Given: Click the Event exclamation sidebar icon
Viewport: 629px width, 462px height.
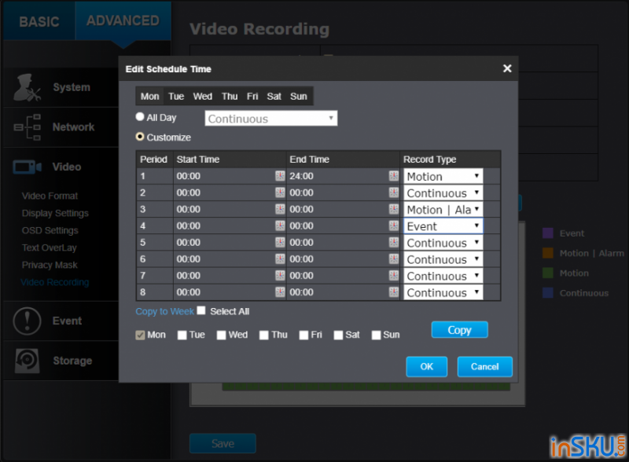Looking at the screenshot, I should (x=27, y=321).
